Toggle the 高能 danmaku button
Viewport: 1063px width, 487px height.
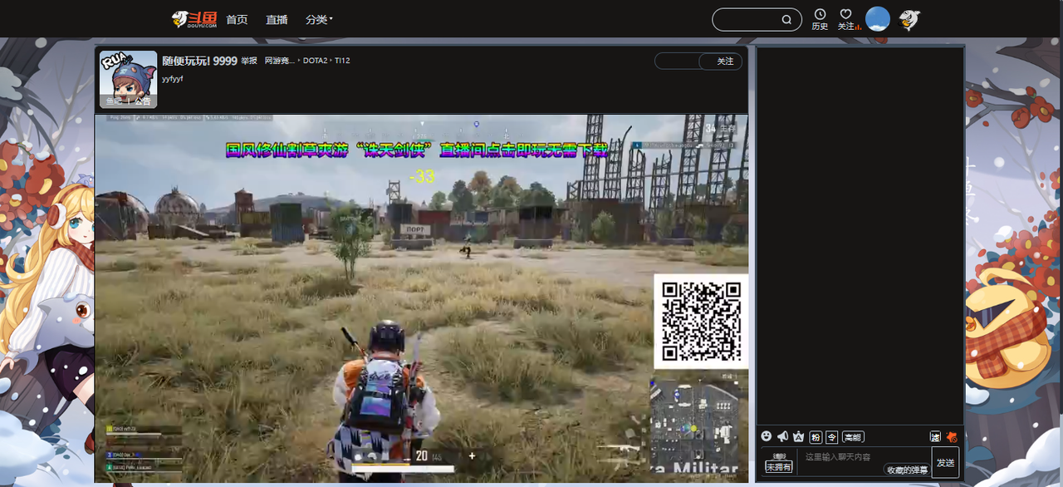tap(852, 437)
